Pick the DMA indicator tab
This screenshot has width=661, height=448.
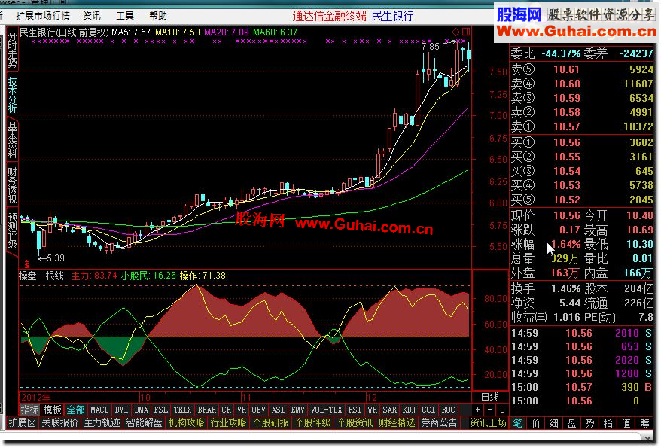coord(142,410)
